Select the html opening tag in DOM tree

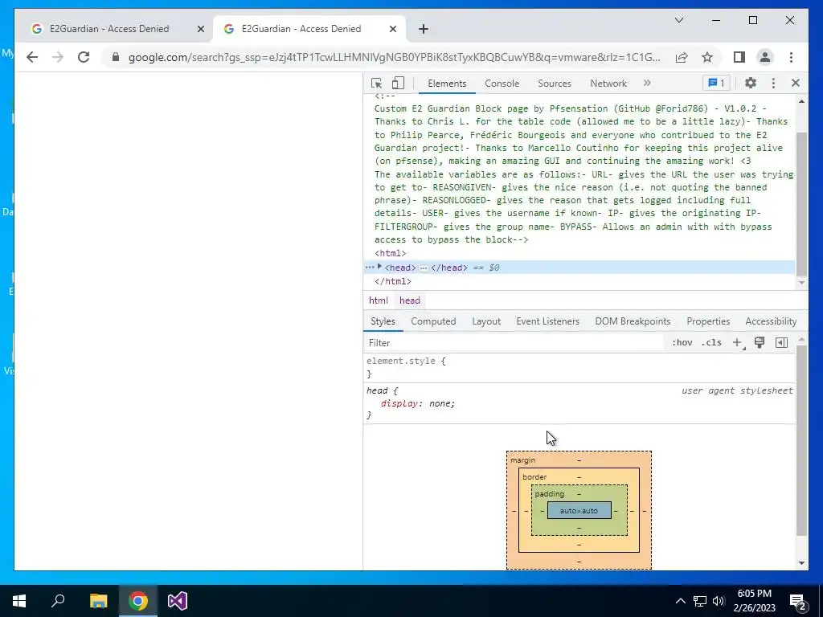pos(390,253)
